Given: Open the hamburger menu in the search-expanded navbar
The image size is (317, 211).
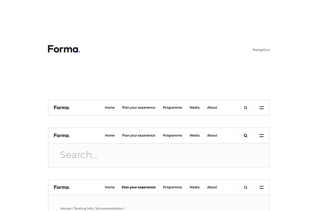Looking at the screenshot, I should coord(262,136).
